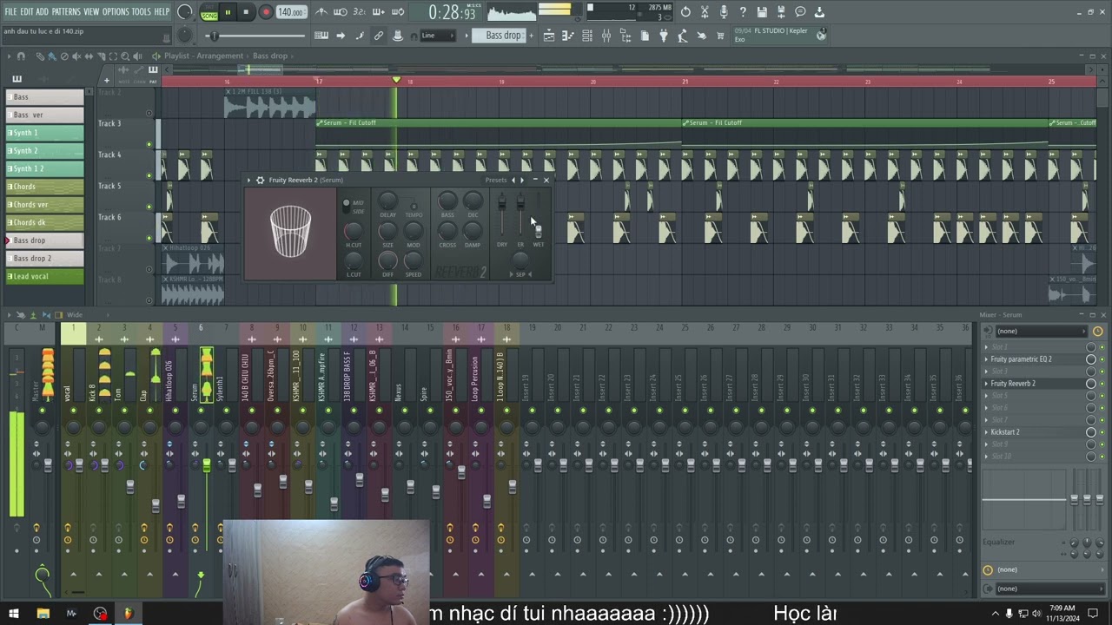This screenshot has width=1112, height=625.
Task: Click the red record button
Action: coord(266,12)
